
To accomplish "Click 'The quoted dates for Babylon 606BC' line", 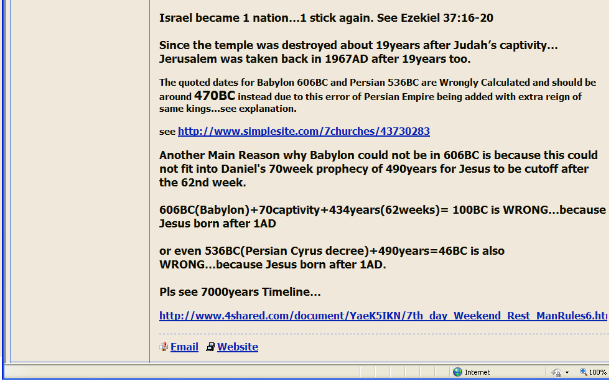I will tap(378, 83).
